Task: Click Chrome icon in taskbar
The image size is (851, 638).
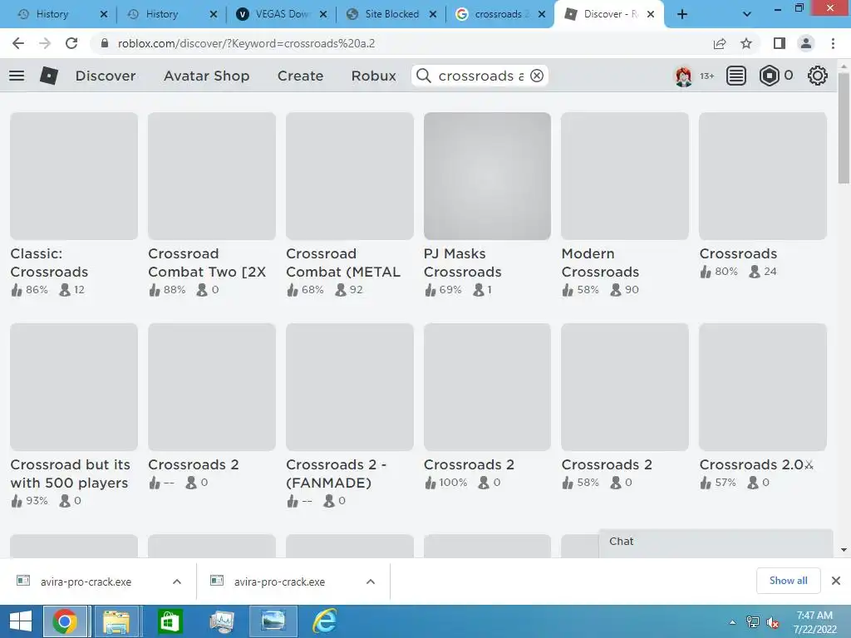Action: 65,621
